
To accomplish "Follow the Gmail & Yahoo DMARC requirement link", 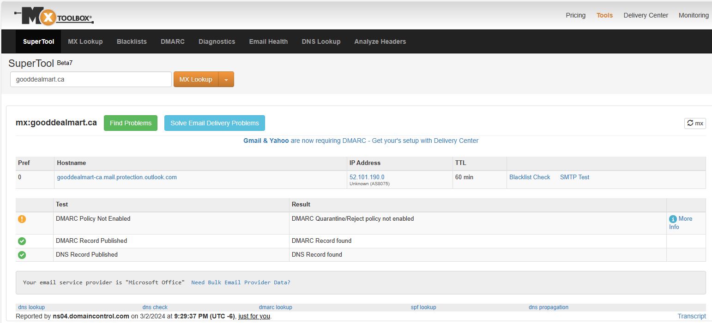I will tap(361, 141).
